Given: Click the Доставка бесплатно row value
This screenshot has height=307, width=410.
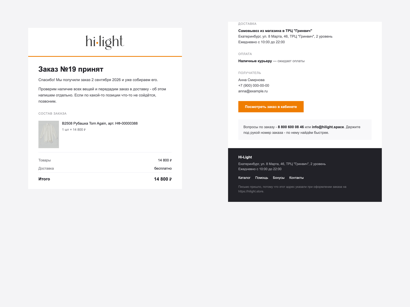Looking at the screenshot, I should click(163, 168).
